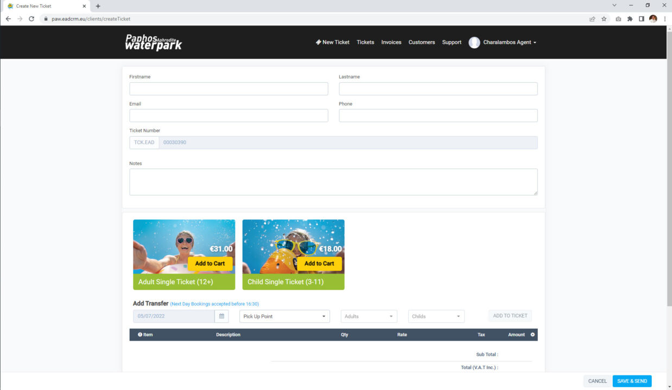
Task: Open the Invoices menu item
Action: point(391,42)
